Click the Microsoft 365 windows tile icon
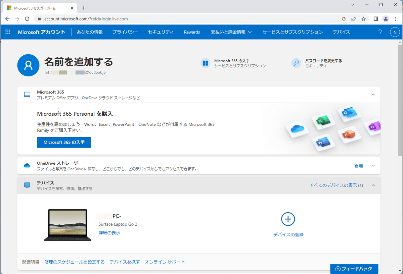 click(x=205, y=63)
